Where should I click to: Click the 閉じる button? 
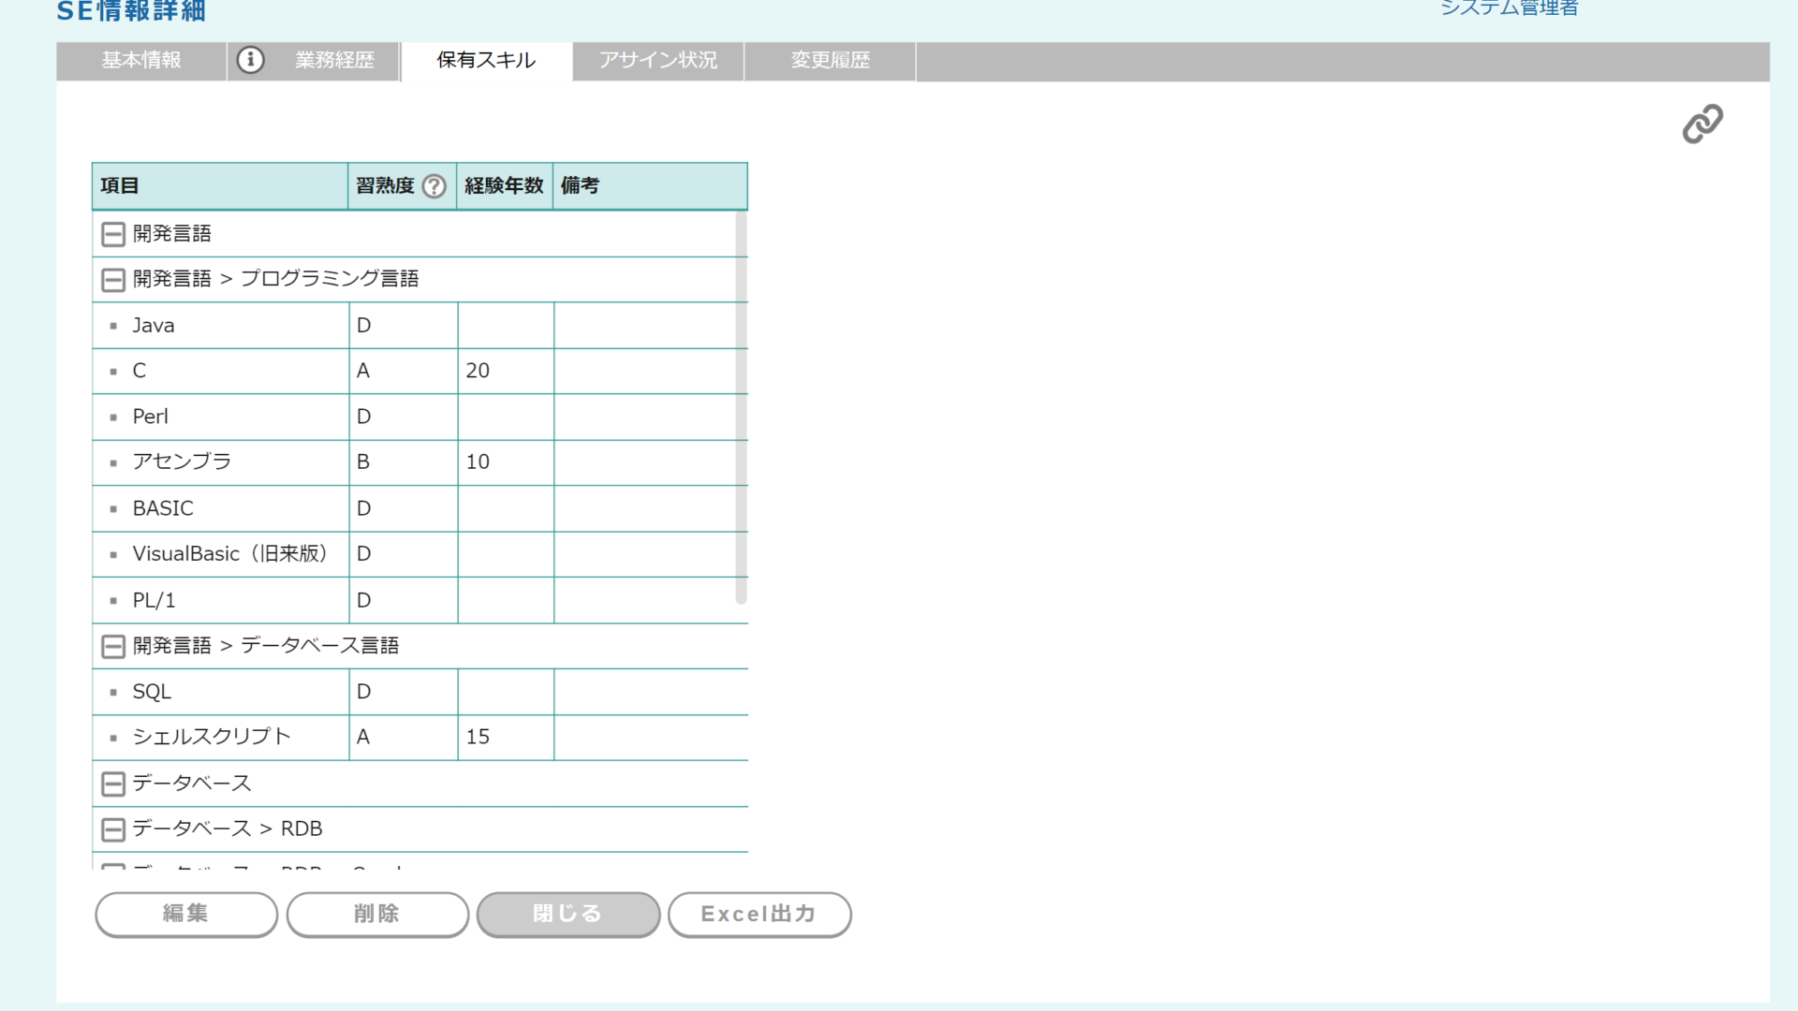pyautogui.click(x=567, y=914)
